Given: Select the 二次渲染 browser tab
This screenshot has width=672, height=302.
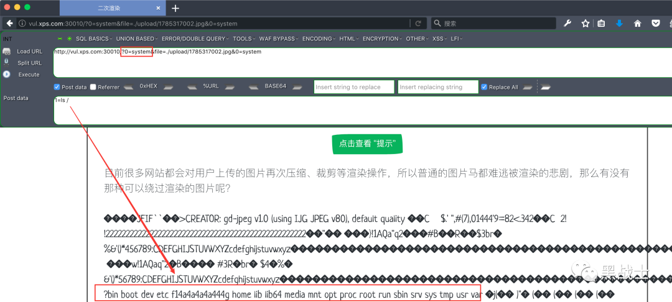Looking at the screenshot, I should click(112, 8).
